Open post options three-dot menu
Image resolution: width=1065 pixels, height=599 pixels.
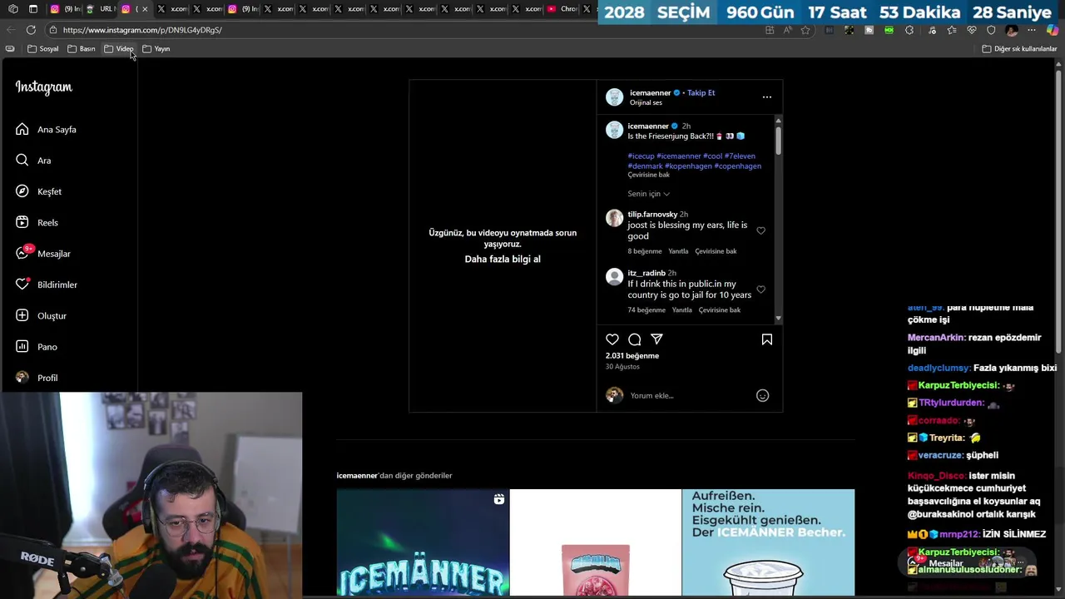(x=767, y=97)
